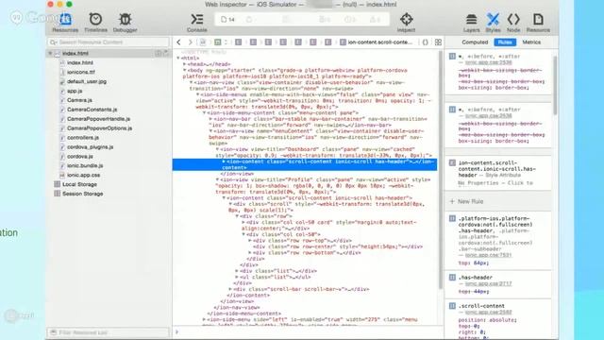Open controllers.js resource
Screen dimensions: 604x340
(83, 138)
